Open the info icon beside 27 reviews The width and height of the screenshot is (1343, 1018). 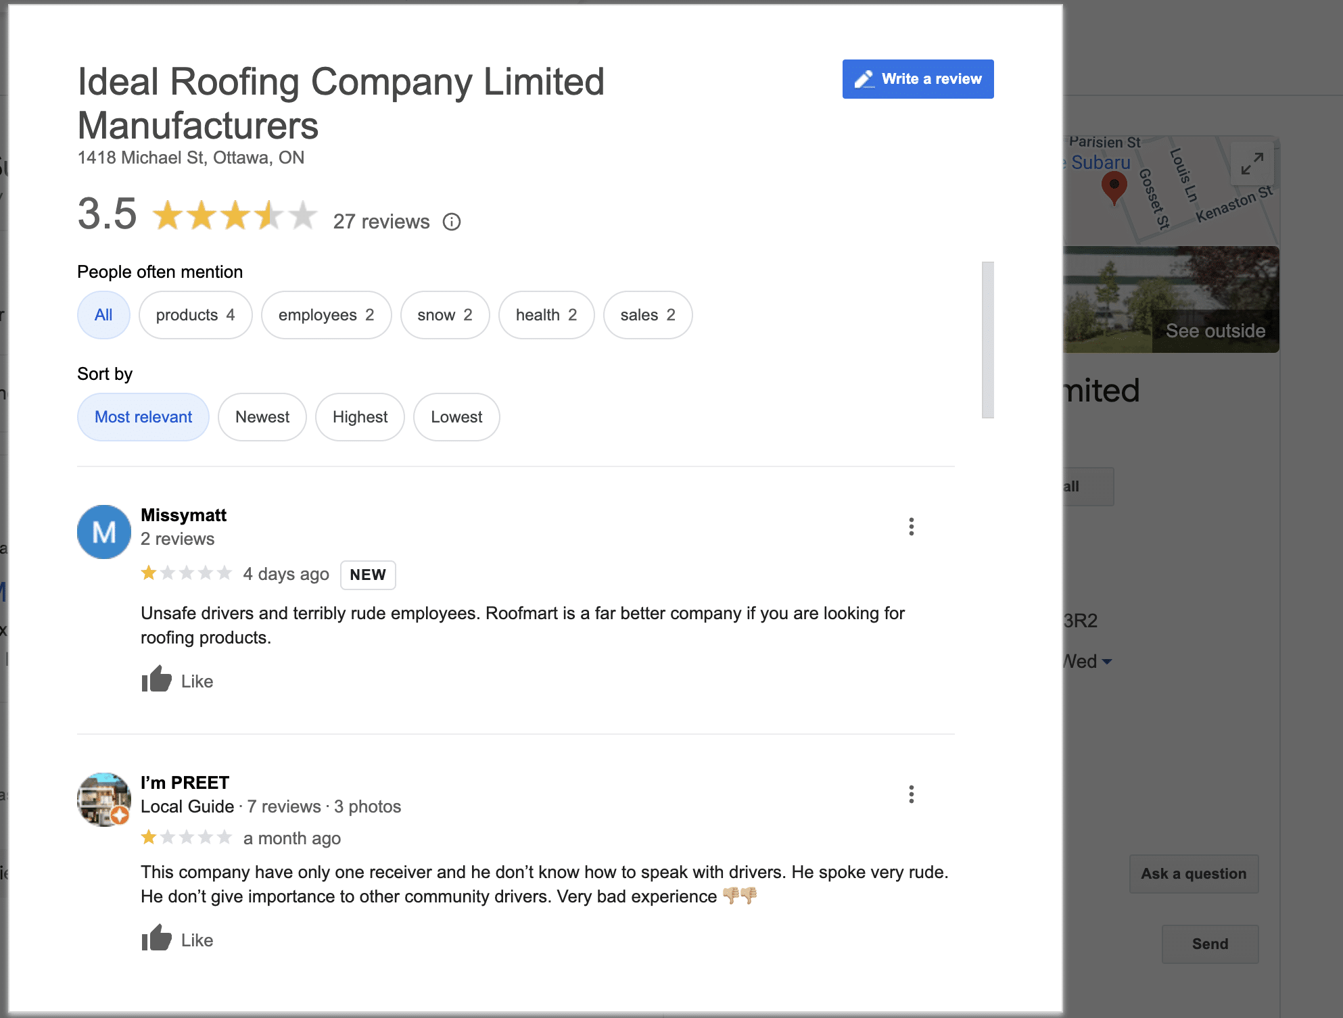click(452, 222)
